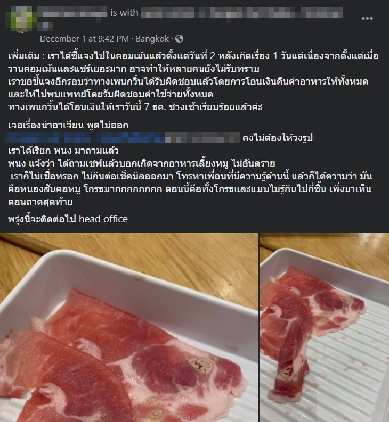Open the poster's blurred profile picture
The height and width of the screenshot is (422, 389).
21,19
